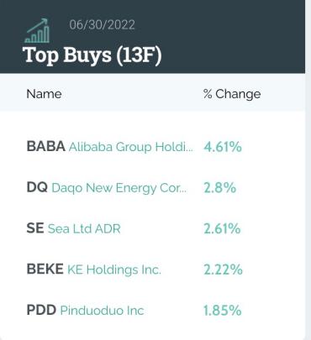Open Sea Ltd ADR link

84,229
